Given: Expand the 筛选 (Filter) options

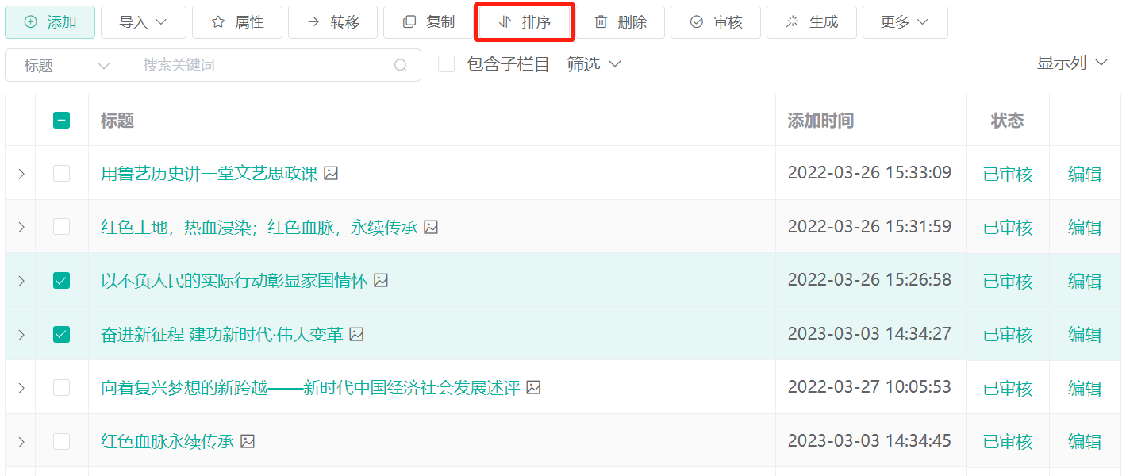Looking at the screenshot, I should click(594, 64).
